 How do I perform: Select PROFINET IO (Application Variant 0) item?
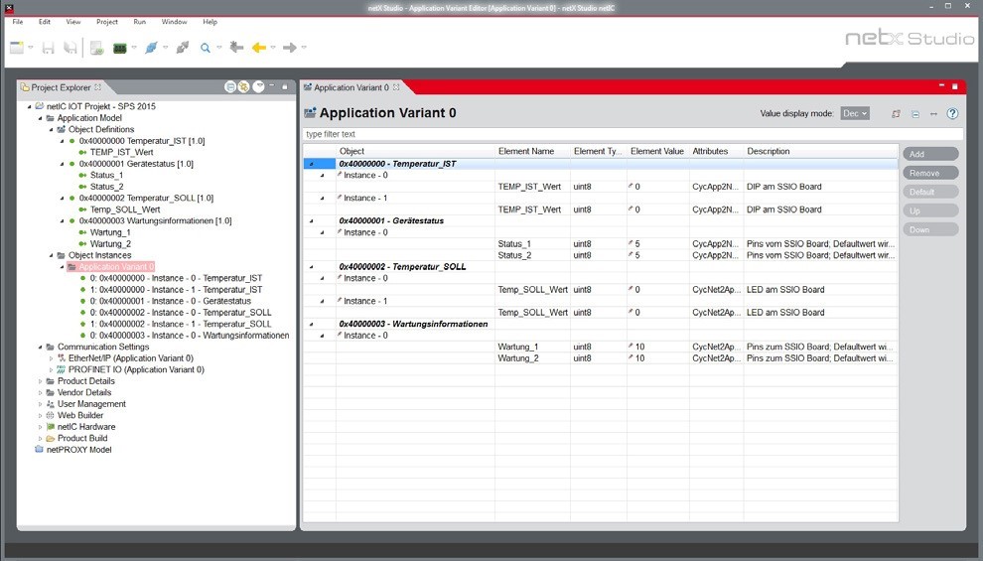click(x=136, y=369)
